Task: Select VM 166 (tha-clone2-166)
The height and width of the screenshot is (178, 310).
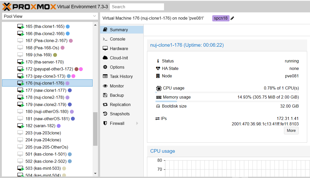Action: point(47,34)
